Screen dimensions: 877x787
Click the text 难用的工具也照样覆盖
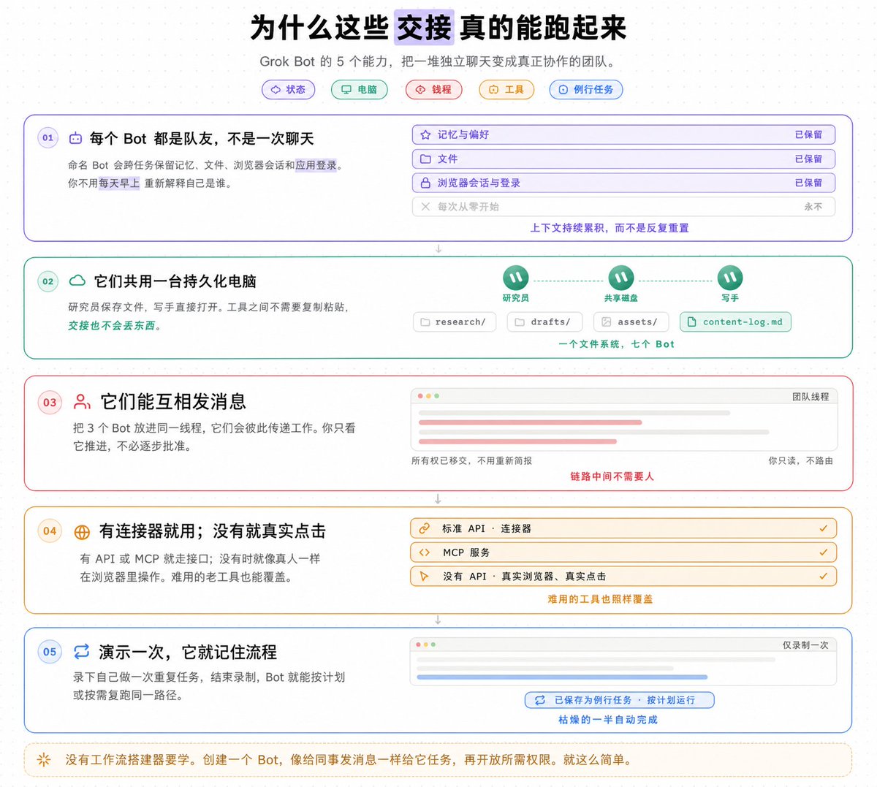click(x=601, y=599)
